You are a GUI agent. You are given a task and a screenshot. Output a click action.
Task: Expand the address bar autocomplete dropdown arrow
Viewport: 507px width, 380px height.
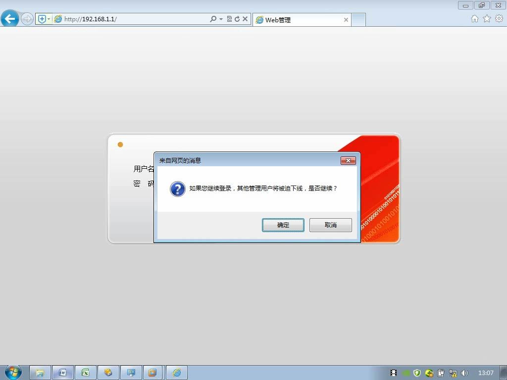[x=221, y=19]
